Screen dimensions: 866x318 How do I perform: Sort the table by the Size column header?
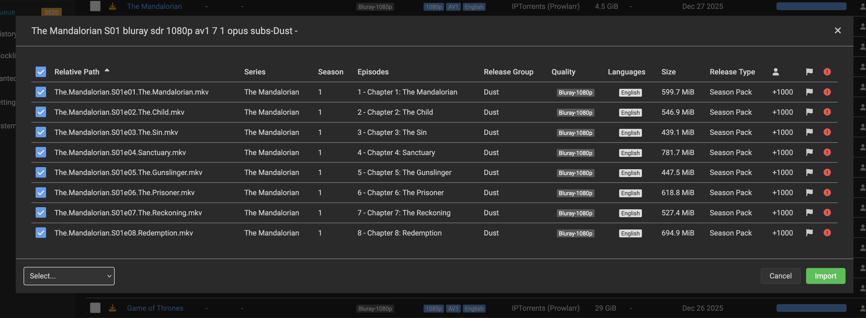click(x=668, y=72)
